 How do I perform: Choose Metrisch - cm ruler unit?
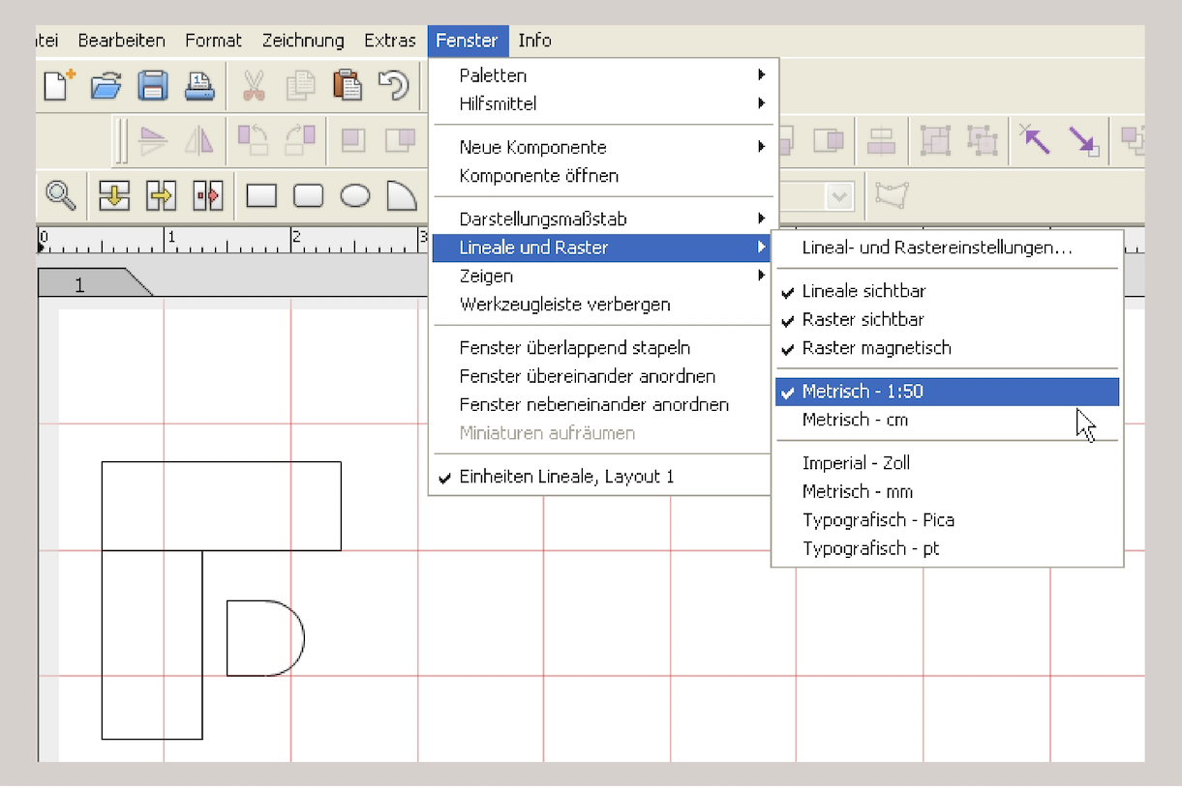855,421
